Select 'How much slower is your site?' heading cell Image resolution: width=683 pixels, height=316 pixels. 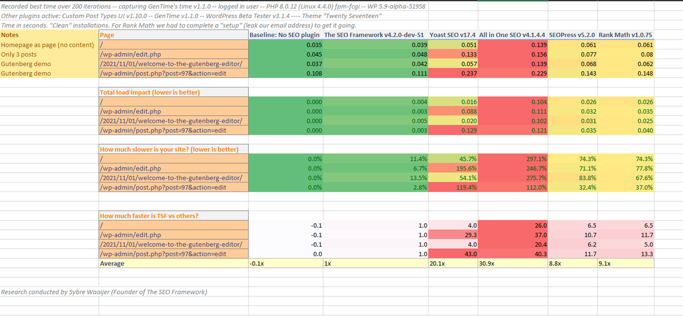point(174,149)
